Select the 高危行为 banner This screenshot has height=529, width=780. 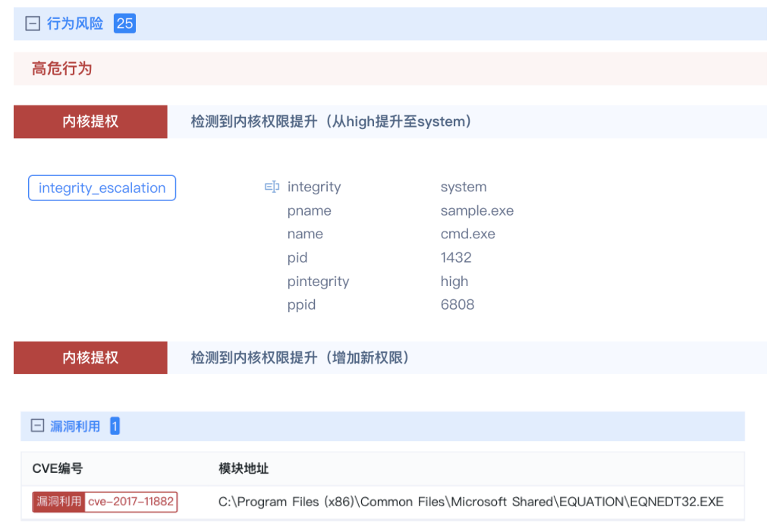(x=62, y=68)
